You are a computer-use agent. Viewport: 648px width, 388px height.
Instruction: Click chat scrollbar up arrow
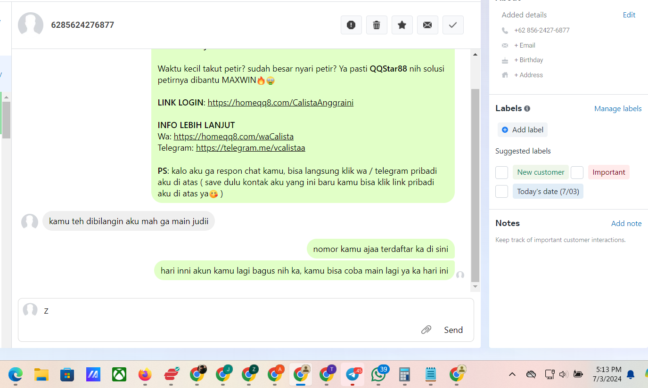point(475,55)
